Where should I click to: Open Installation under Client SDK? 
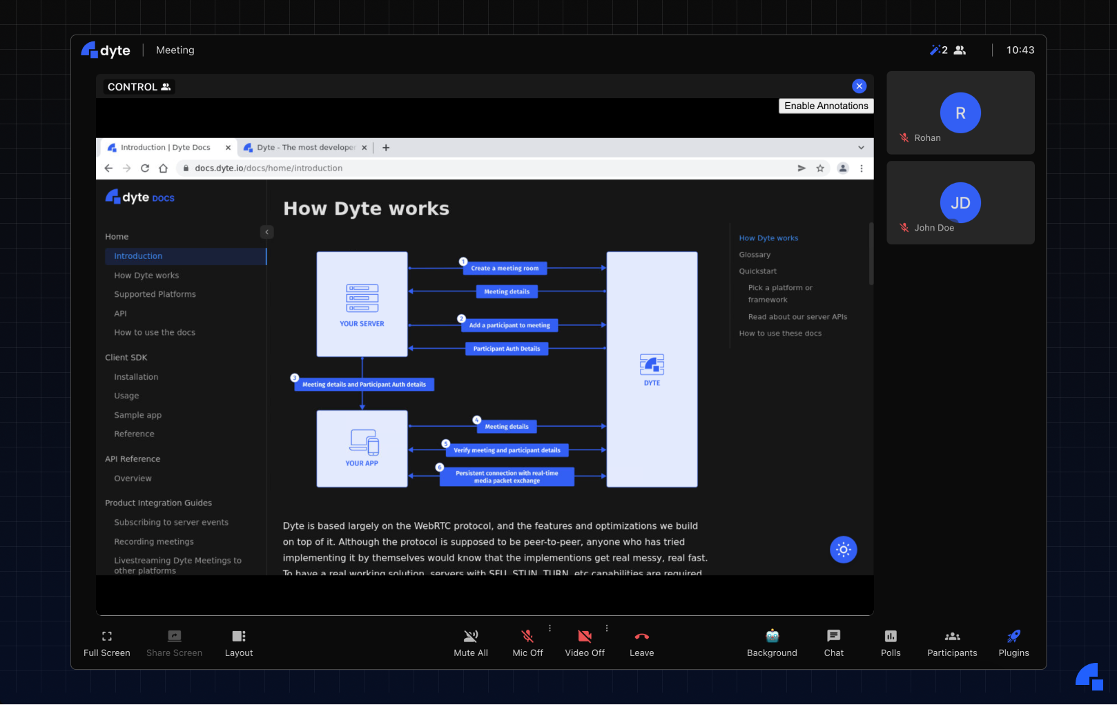[x=136, y=377]
